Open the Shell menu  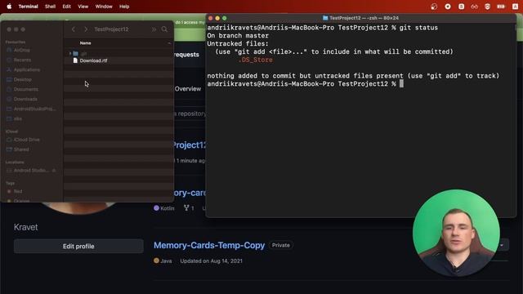[50, 7]
